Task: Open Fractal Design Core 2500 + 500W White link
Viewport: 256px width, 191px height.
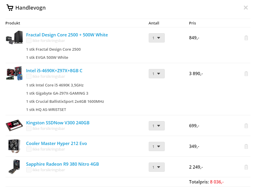Action: point(67,35)
